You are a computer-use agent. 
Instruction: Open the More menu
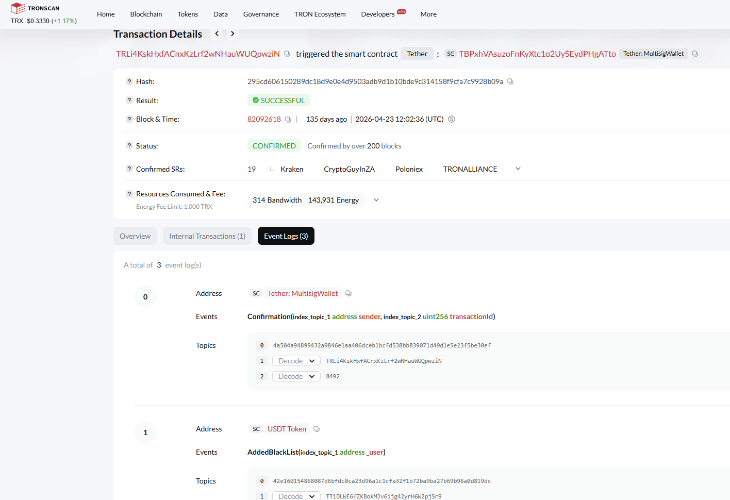coord(428,14)
